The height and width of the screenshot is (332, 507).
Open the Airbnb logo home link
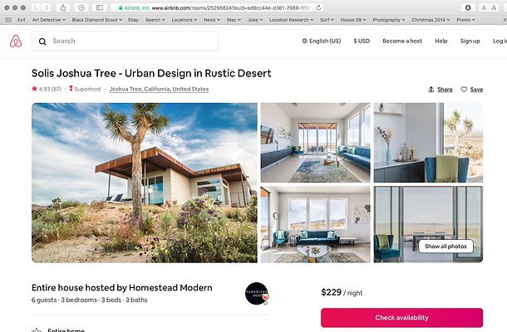click(x=16, y=41)
